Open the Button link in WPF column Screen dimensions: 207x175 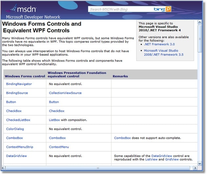[54, 102]
